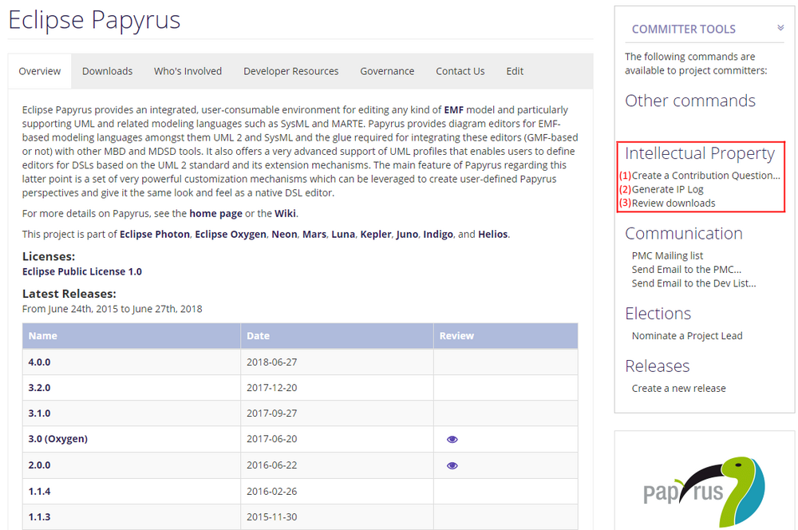
Task: Open release 1.1.3 in the table
Action: [x=39, y=517]
